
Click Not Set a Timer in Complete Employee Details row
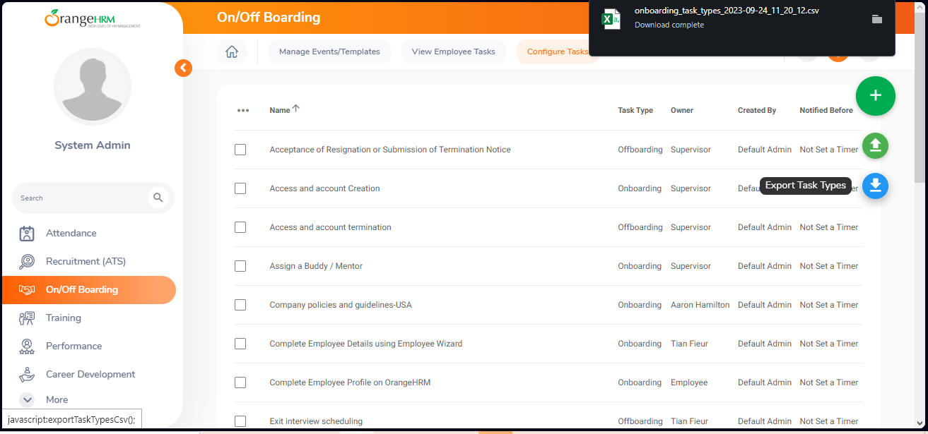click(829, 344)
